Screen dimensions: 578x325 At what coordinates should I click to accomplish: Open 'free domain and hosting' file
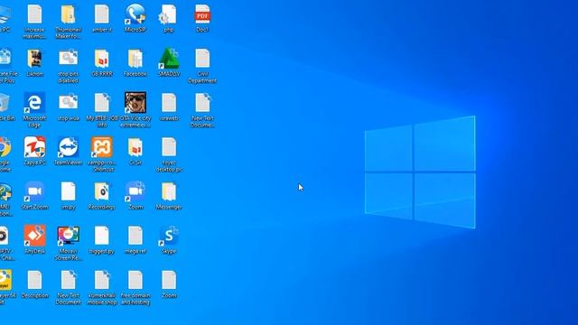point(135,287)
